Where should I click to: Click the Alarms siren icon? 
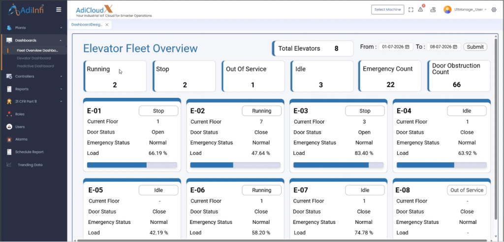(x=9, y=140)
